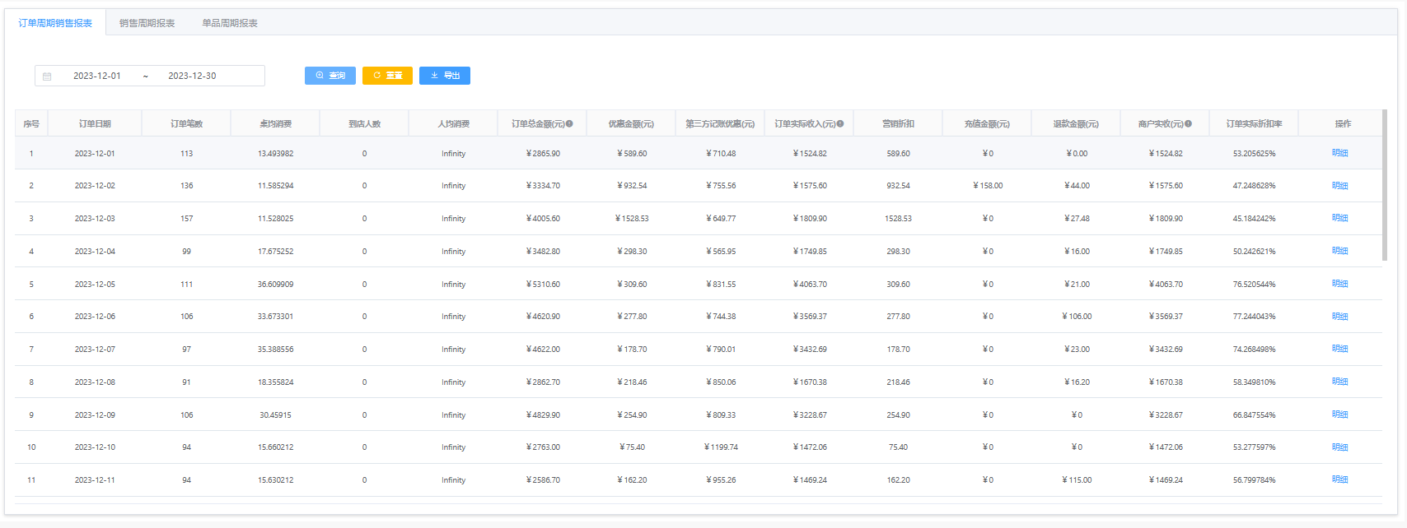
Task: Switch to the 销售周期报表 tab
Action: 147,23
